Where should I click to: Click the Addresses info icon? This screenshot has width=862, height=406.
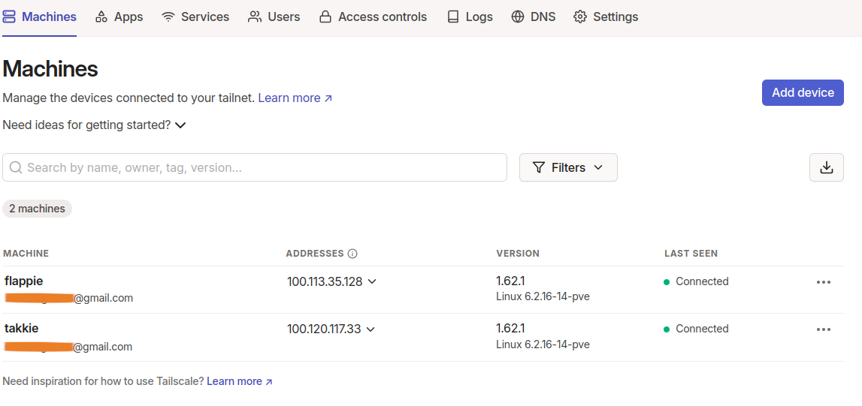pyautogui.click(x=353, y=254)
